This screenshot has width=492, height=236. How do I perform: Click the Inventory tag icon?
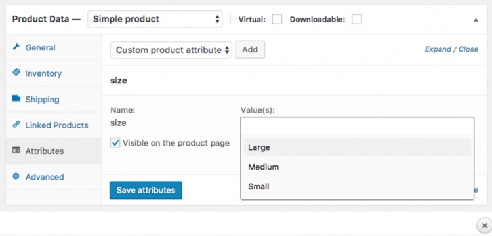pyautogui.click(x=16, y=73)
